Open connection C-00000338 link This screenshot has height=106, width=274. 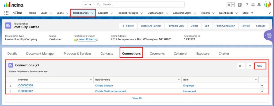[25, 85]
